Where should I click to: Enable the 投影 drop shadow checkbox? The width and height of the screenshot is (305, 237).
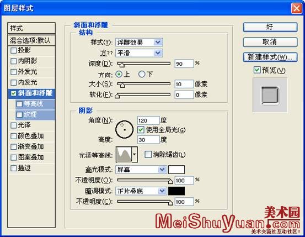(13, 50)
